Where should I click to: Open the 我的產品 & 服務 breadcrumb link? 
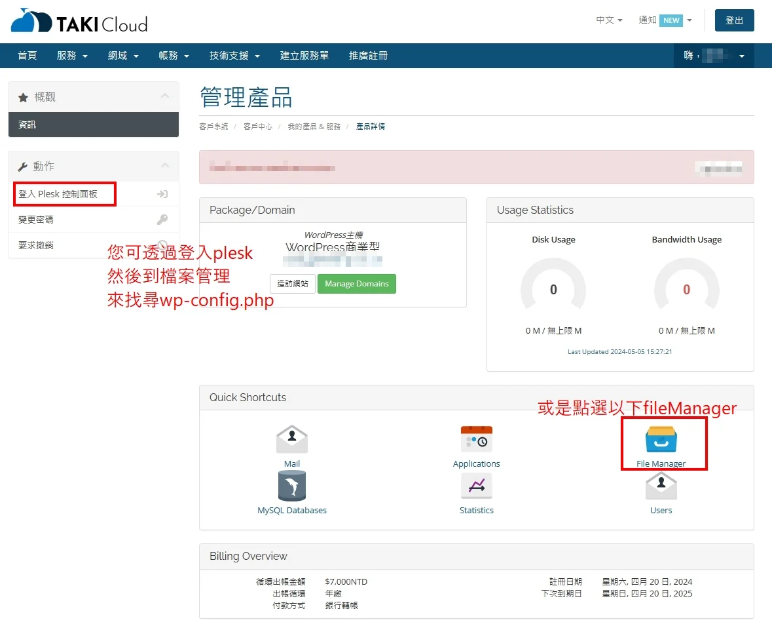[x=314, y=127]
